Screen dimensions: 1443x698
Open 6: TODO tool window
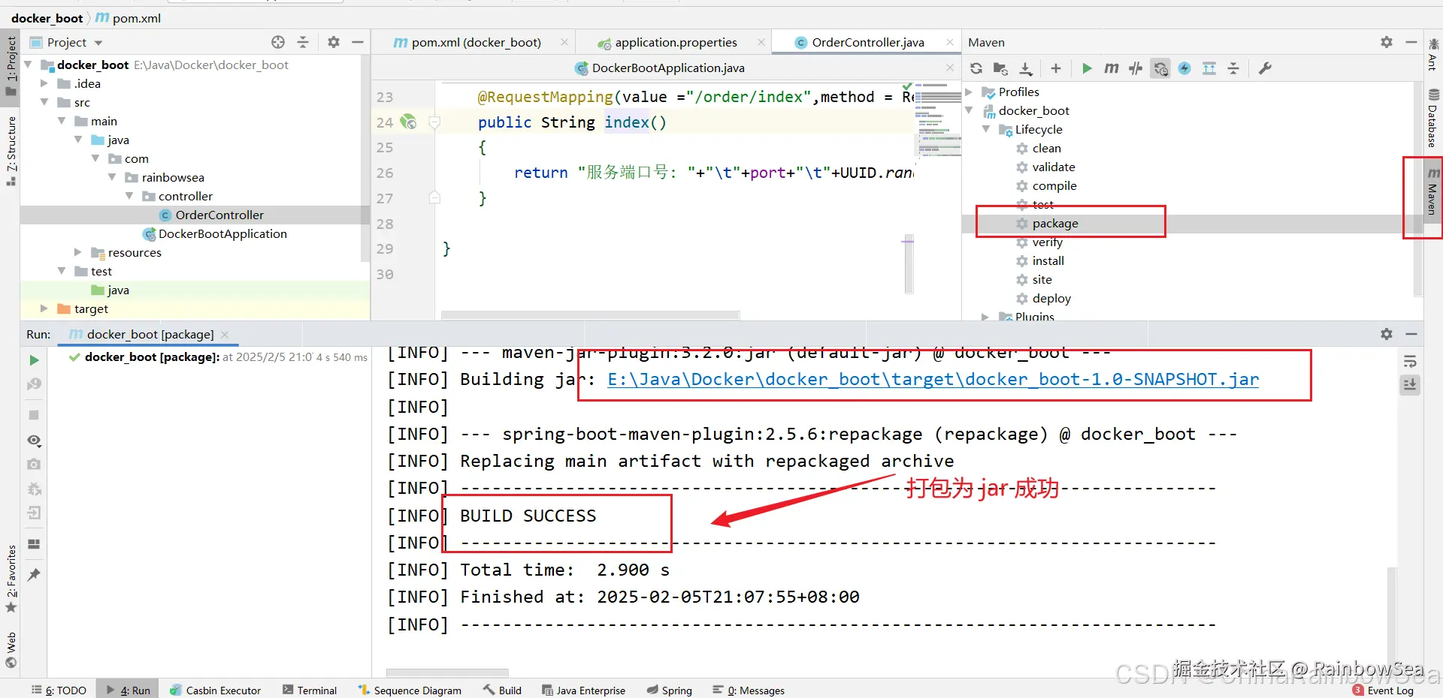[59, 690]
